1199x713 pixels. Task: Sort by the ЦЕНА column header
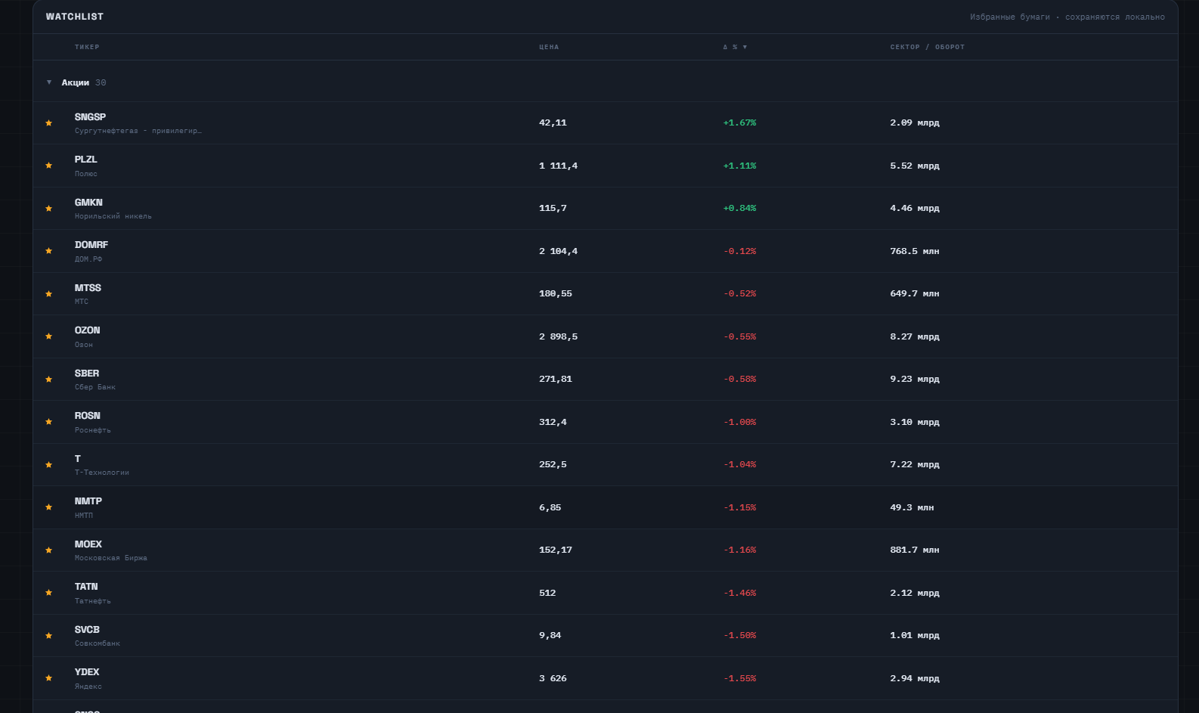[549, 47]
